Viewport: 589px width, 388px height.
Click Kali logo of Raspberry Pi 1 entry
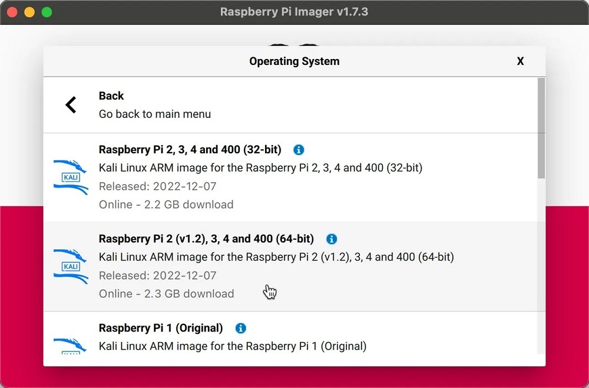pyautogui.click(x=71, y=347)
